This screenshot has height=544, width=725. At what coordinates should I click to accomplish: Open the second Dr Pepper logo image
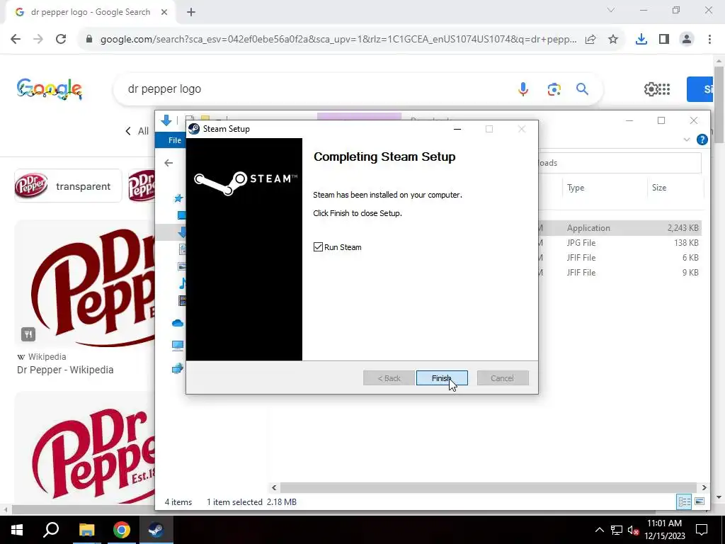tap(86, 448)
